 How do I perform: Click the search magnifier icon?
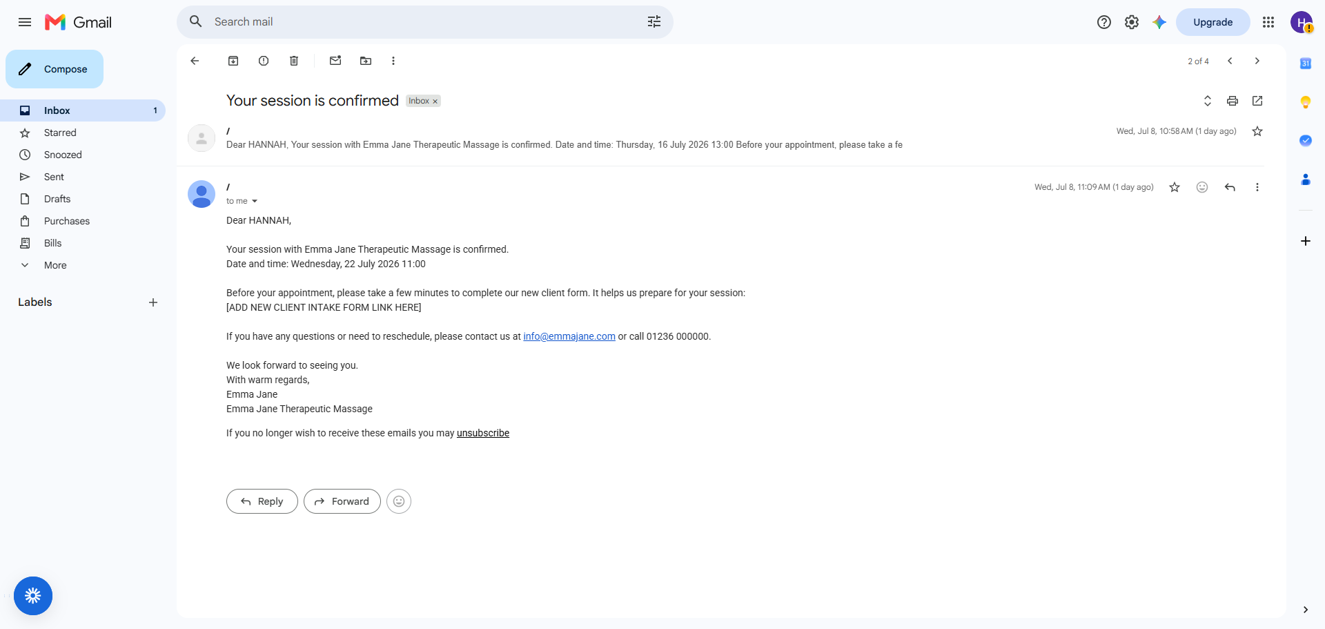pyautogui.click(x=196, y=22)
